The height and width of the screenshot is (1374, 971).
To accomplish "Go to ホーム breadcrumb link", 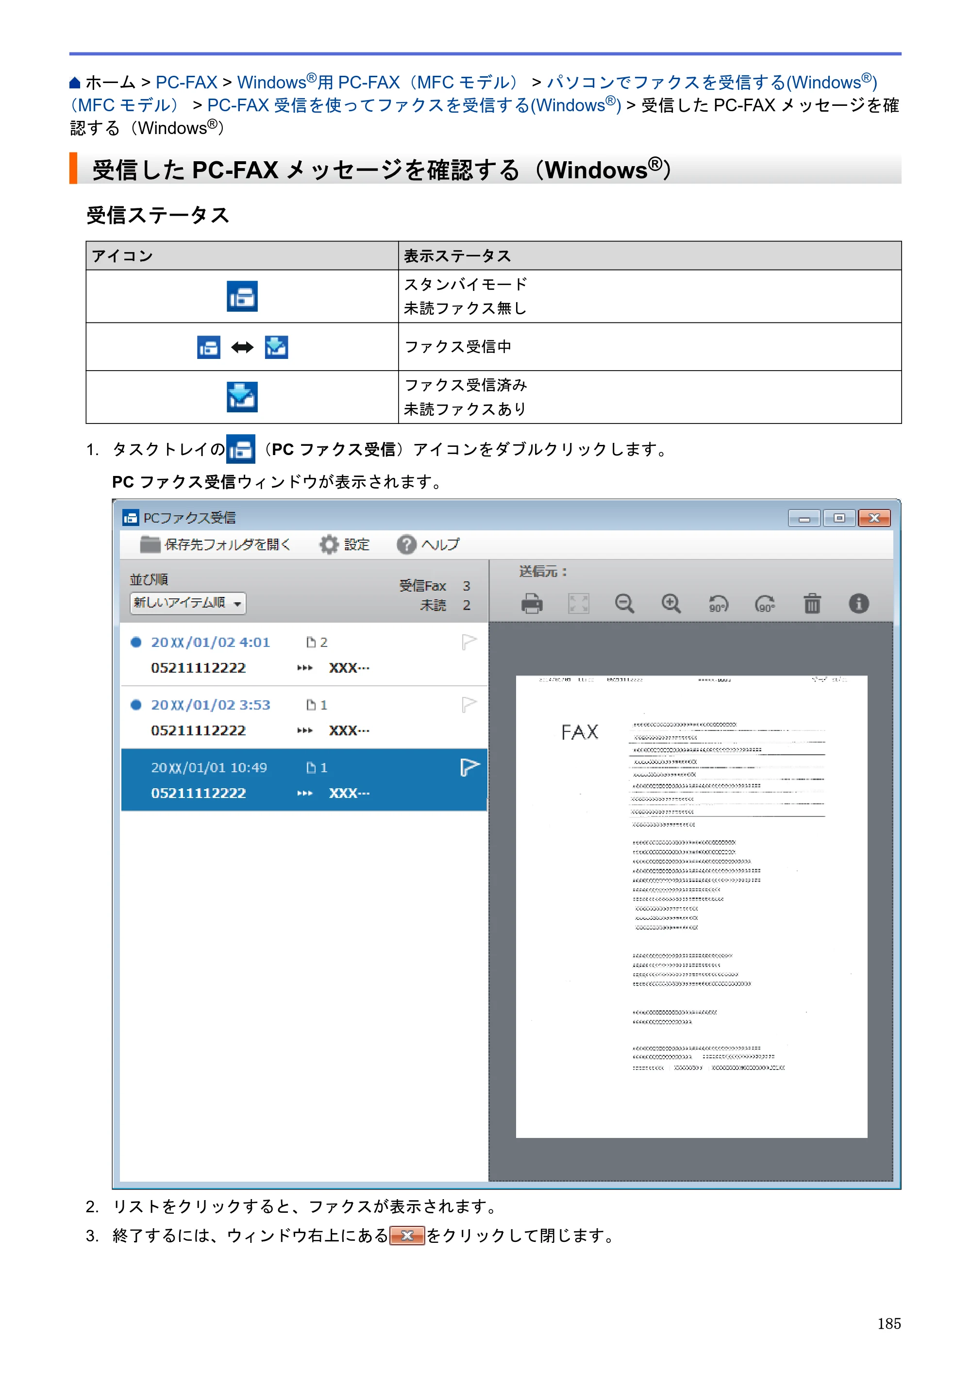I will point(111,83).
